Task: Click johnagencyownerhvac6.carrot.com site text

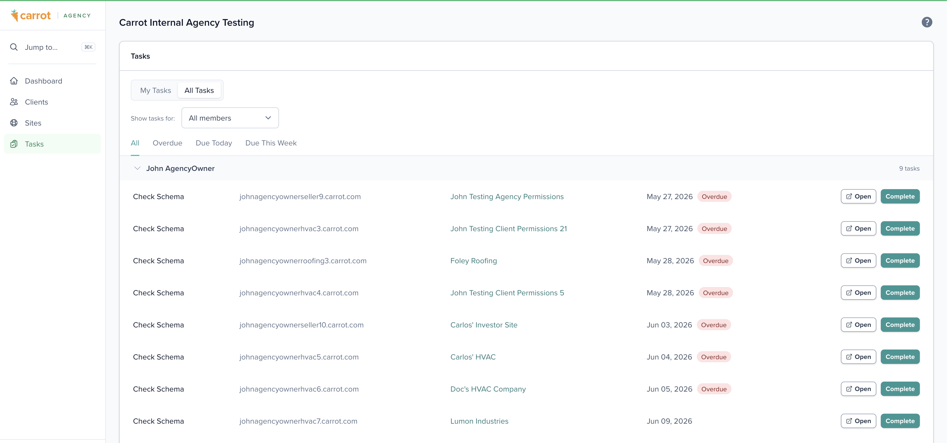Action: (299, 389)
